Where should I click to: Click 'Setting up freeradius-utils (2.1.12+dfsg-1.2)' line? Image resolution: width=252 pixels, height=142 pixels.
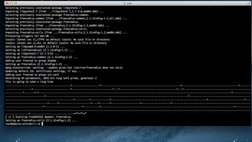[41, 120]
